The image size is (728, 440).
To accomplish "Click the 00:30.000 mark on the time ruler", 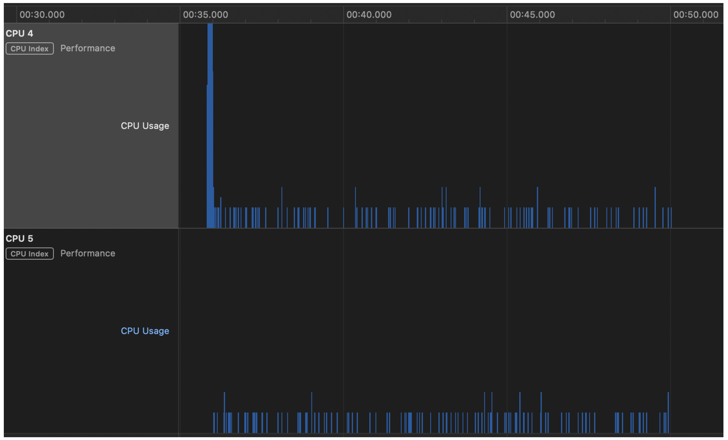I will point(42,14).
